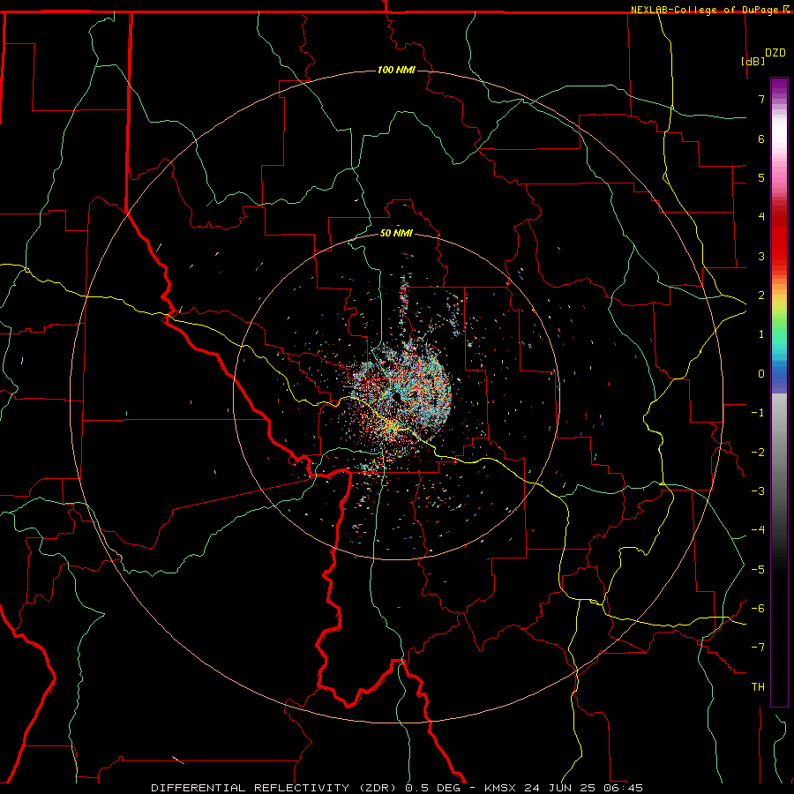Click the ZDR color scale bar
This screenshot has height=794, width=794.
click(779, 392)
